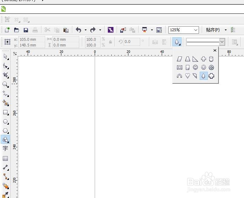This screenshot has height=198, width=244.
Task: Click the object origin grid icon
Action: click(x=7, y=42)
